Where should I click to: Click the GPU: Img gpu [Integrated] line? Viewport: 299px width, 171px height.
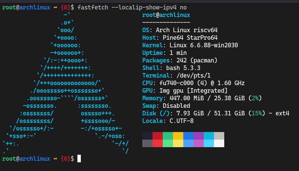pos(185,91)
